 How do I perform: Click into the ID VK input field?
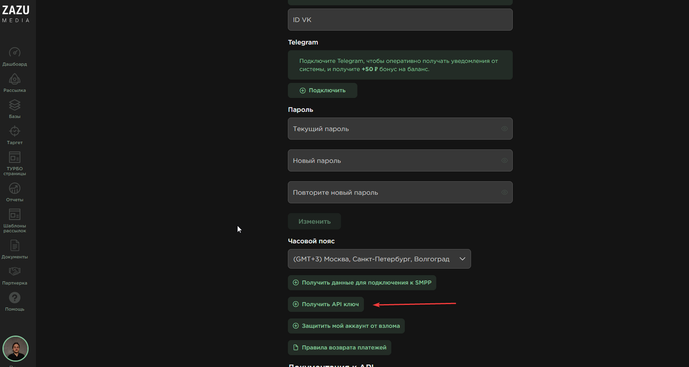[400, 20]
